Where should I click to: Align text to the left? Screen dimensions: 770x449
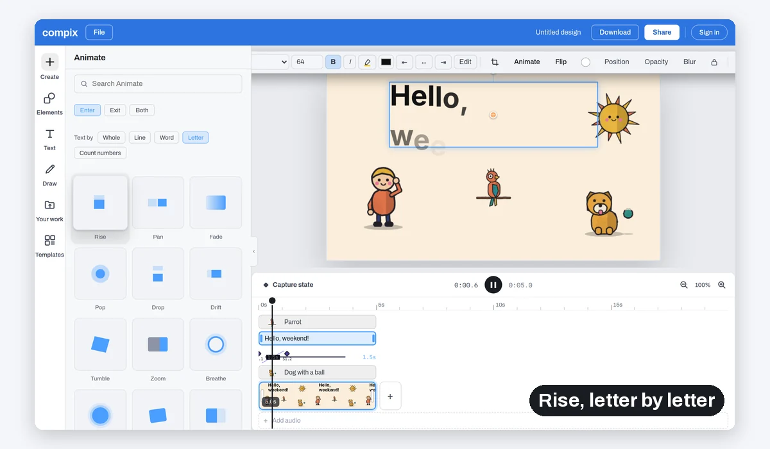click(x=404, y=62)
